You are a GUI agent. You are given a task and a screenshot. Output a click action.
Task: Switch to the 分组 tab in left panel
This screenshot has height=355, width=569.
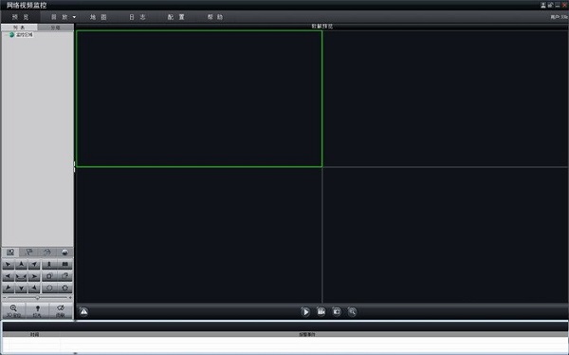point(55,28)
